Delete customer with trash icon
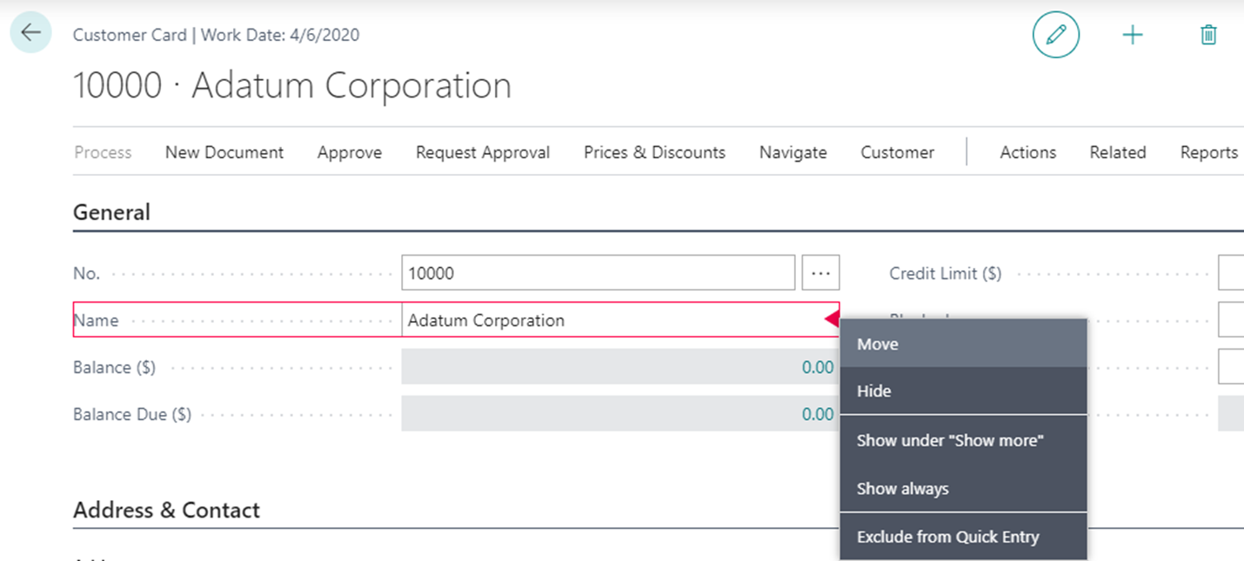This screenshot has height=561, width=1244. pyautogui.click(x=1208, y=36)
